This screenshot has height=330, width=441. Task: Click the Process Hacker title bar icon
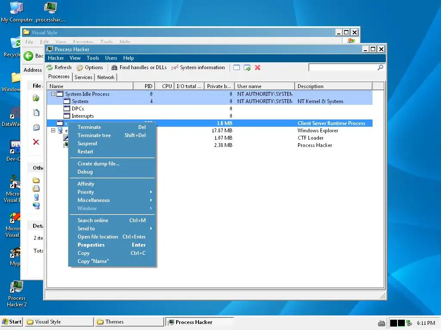pyautogui.click(x=50, y=49)
